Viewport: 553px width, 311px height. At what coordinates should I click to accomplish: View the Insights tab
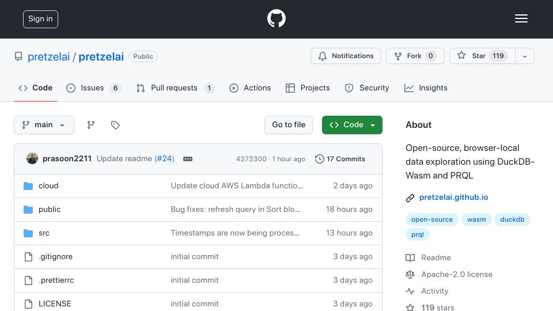click(x=426, y=88)
